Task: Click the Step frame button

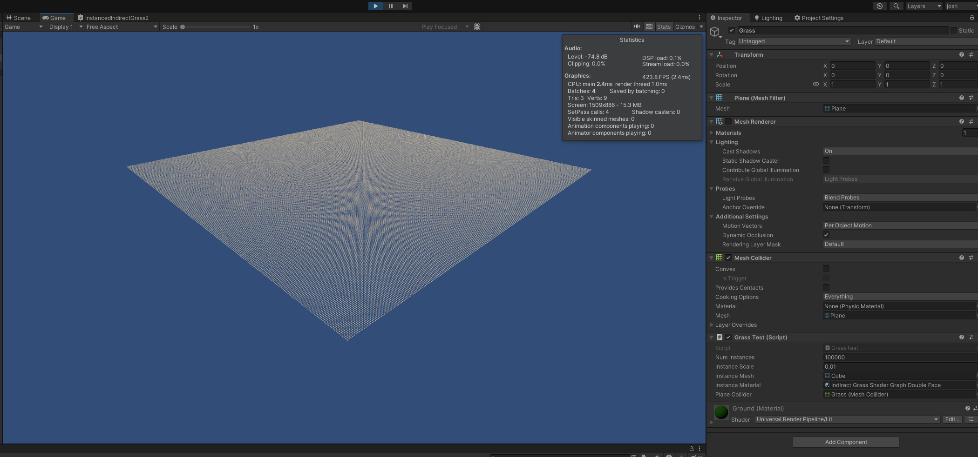Action: click(405, 6)
